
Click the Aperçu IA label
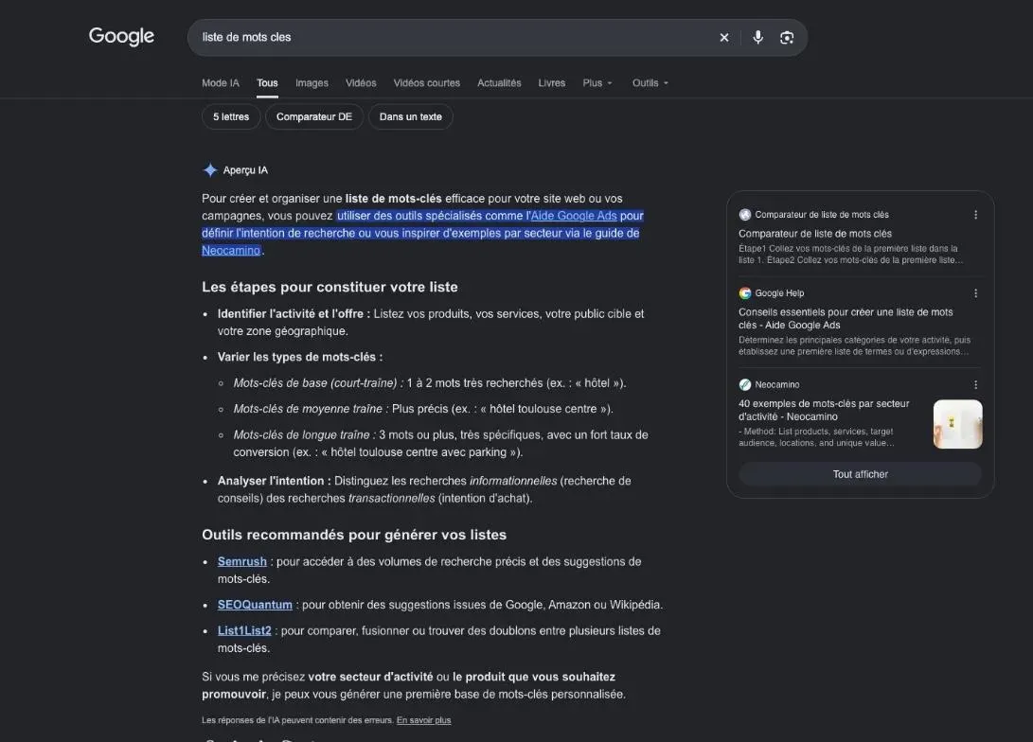246,169
